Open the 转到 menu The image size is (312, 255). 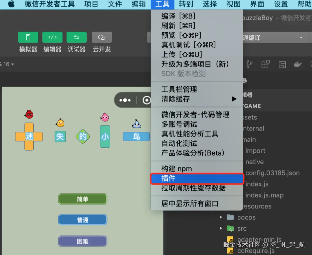point(186,4)
